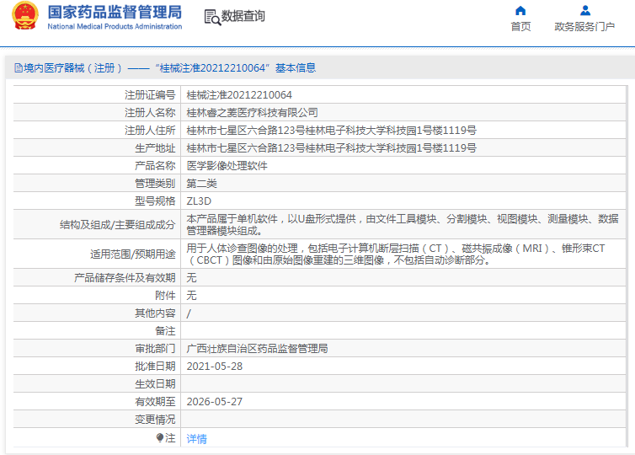The image size is (635, 455).
Task: Open 政务服务门户 portal link
Action: 584,27
